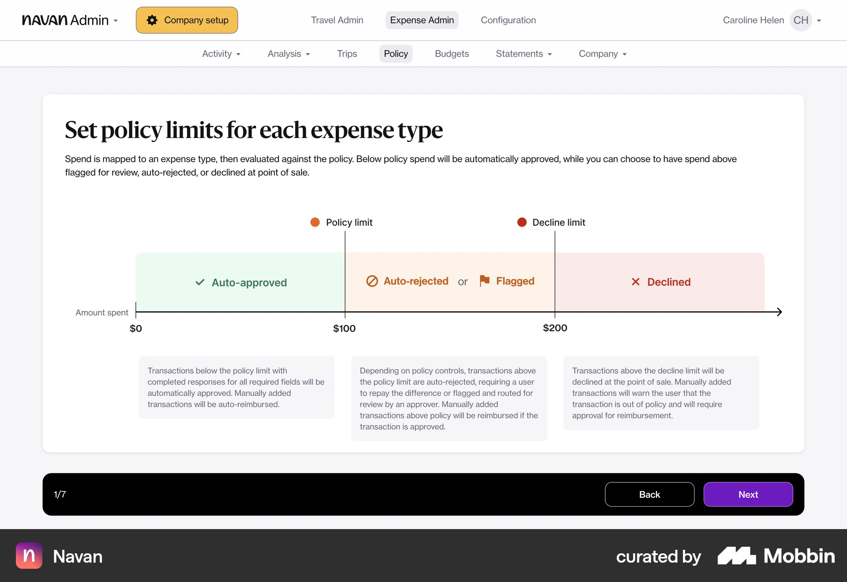Click the Mobbin logo icon

736,556
